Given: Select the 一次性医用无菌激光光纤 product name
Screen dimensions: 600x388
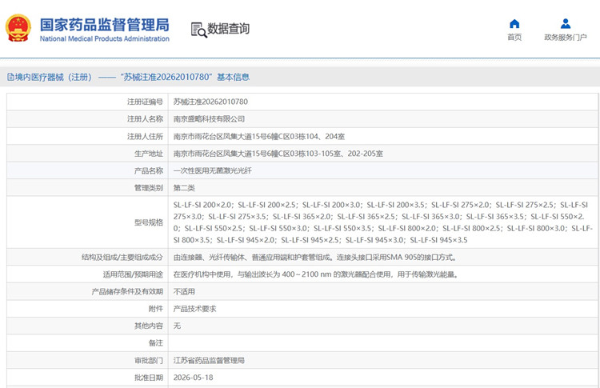Looking at the screenshot, I should [212, 170].
